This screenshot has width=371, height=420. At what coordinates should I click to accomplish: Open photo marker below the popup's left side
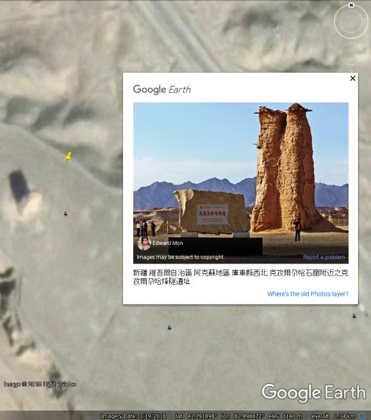(169, 327)
